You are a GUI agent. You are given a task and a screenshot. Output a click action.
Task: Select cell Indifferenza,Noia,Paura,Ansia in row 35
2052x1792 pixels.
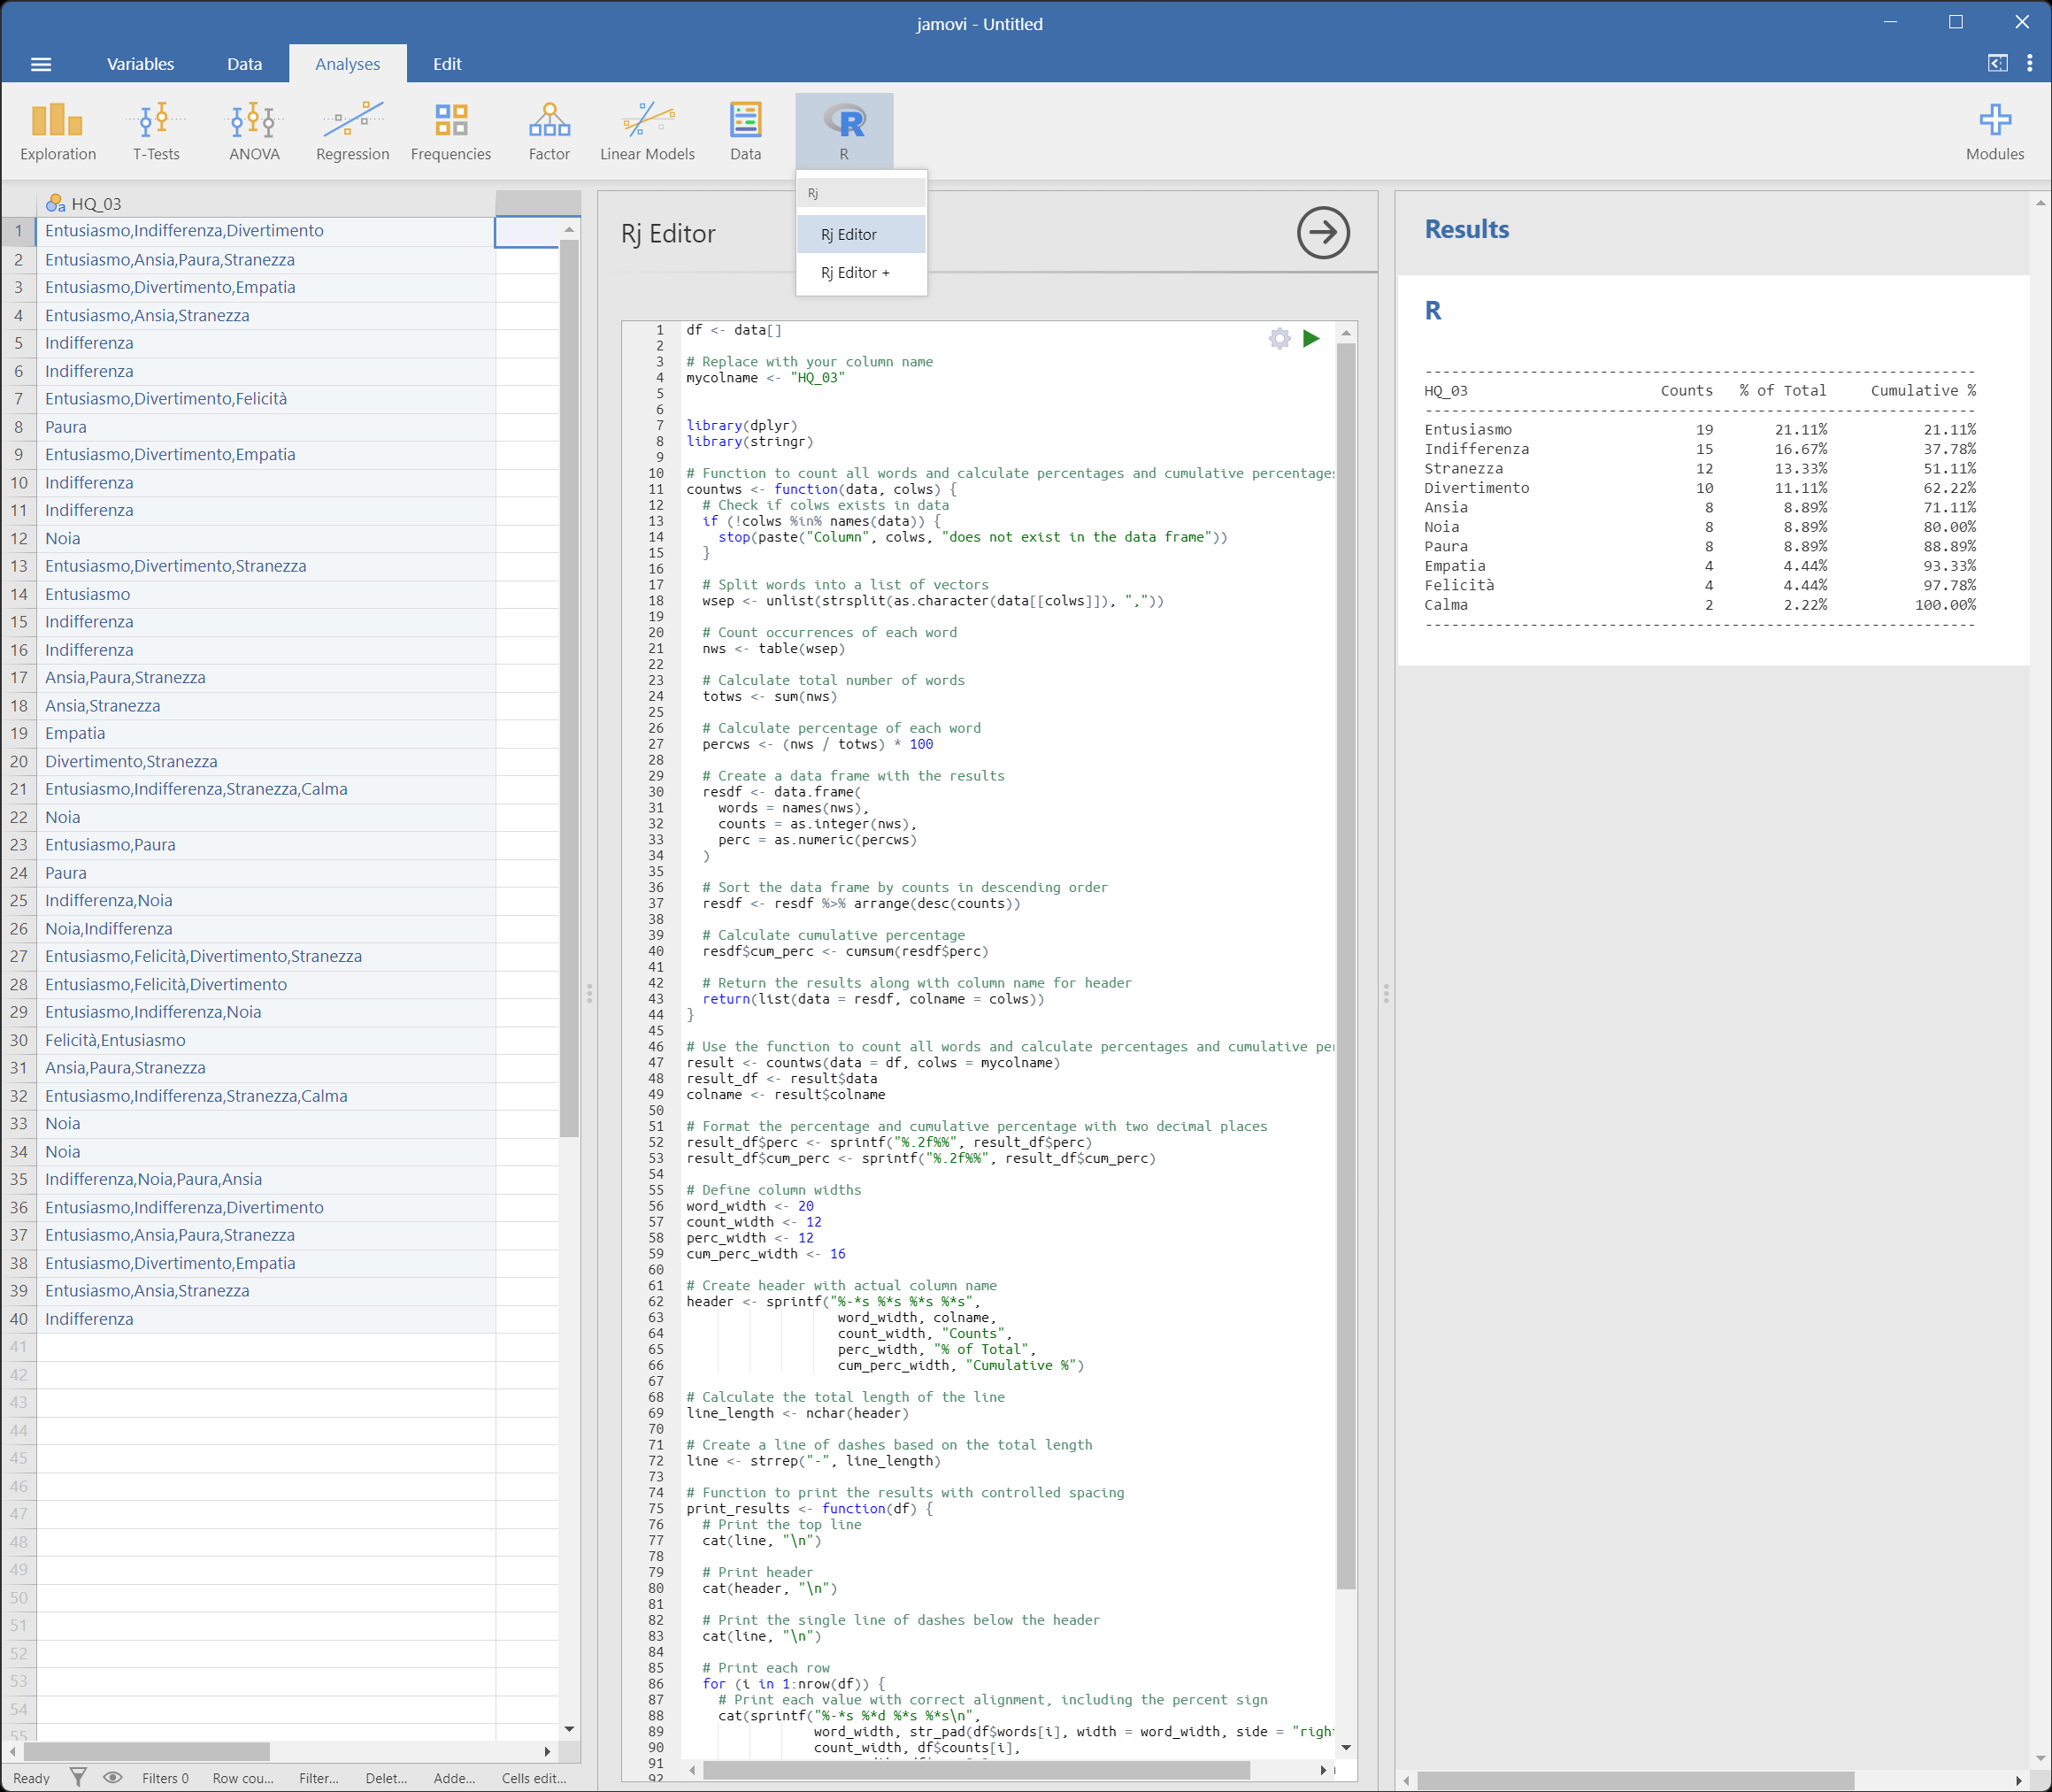(266, 1179)
